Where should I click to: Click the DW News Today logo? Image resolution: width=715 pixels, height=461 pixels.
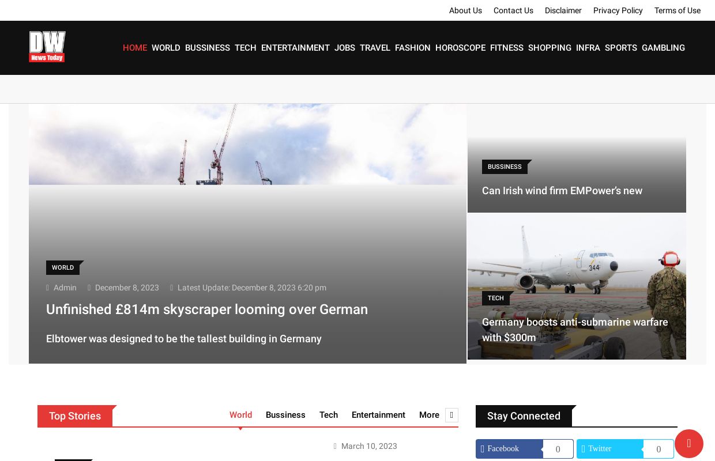coord(47,47)
